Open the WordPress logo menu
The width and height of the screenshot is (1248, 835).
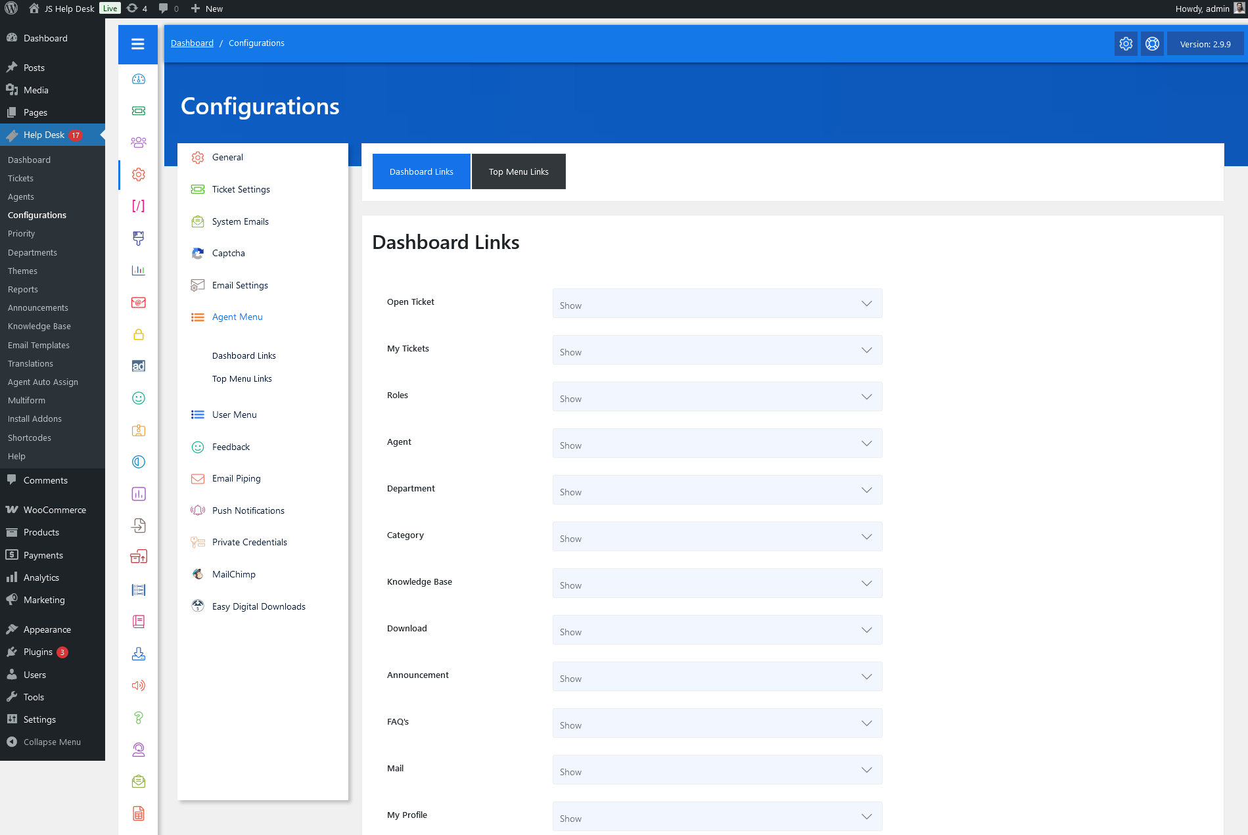(11, 9)
